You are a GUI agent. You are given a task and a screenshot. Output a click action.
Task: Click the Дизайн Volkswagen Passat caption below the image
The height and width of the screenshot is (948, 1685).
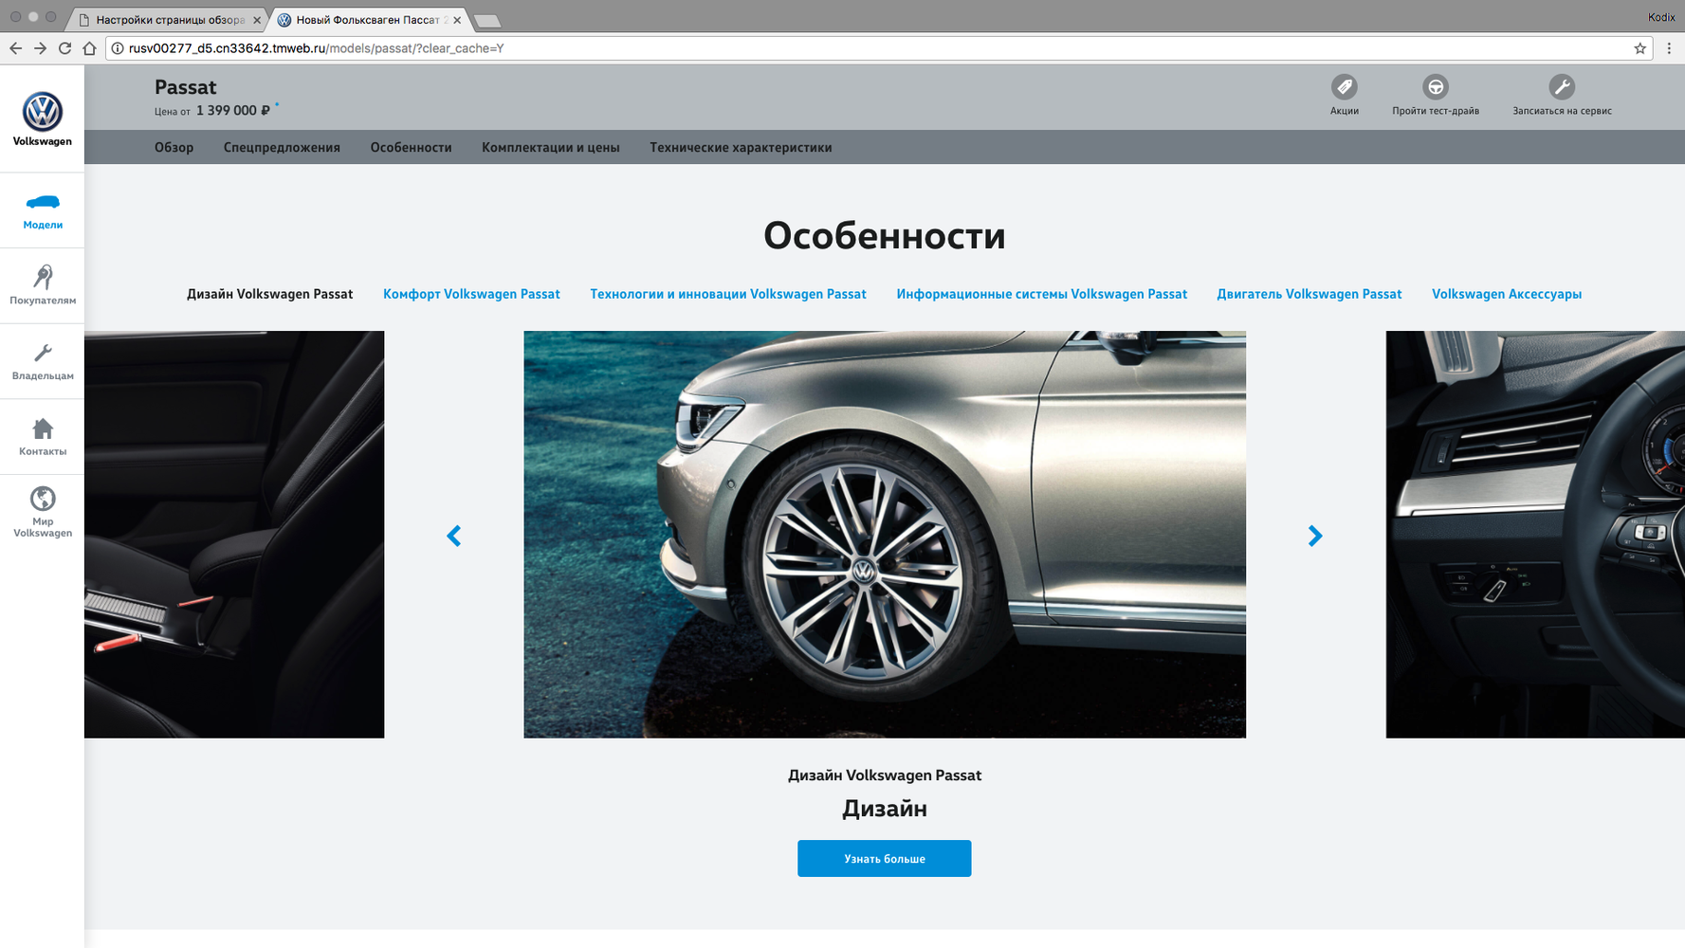coord(885,775)
